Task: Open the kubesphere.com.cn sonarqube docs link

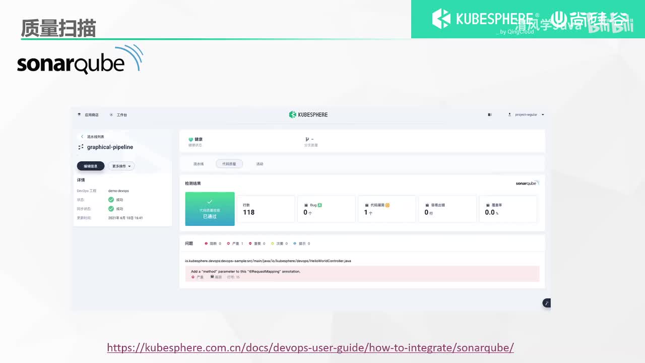Action: click(310, 347)
